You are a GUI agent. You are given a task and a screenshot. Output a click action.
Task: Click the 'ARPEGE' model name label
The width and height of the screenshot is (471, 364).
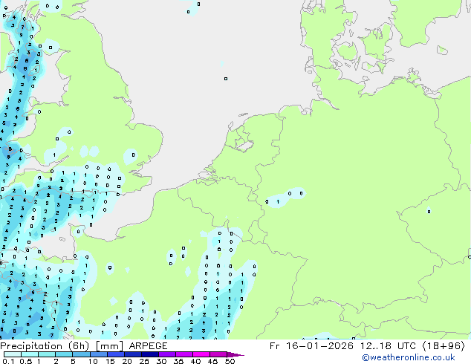tap(148, 346)
